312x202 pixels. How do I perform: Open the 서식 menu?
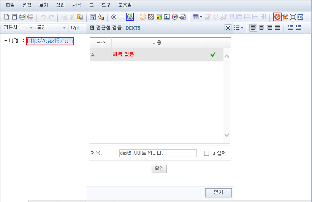pyautogui.click(x=77, y=5)
